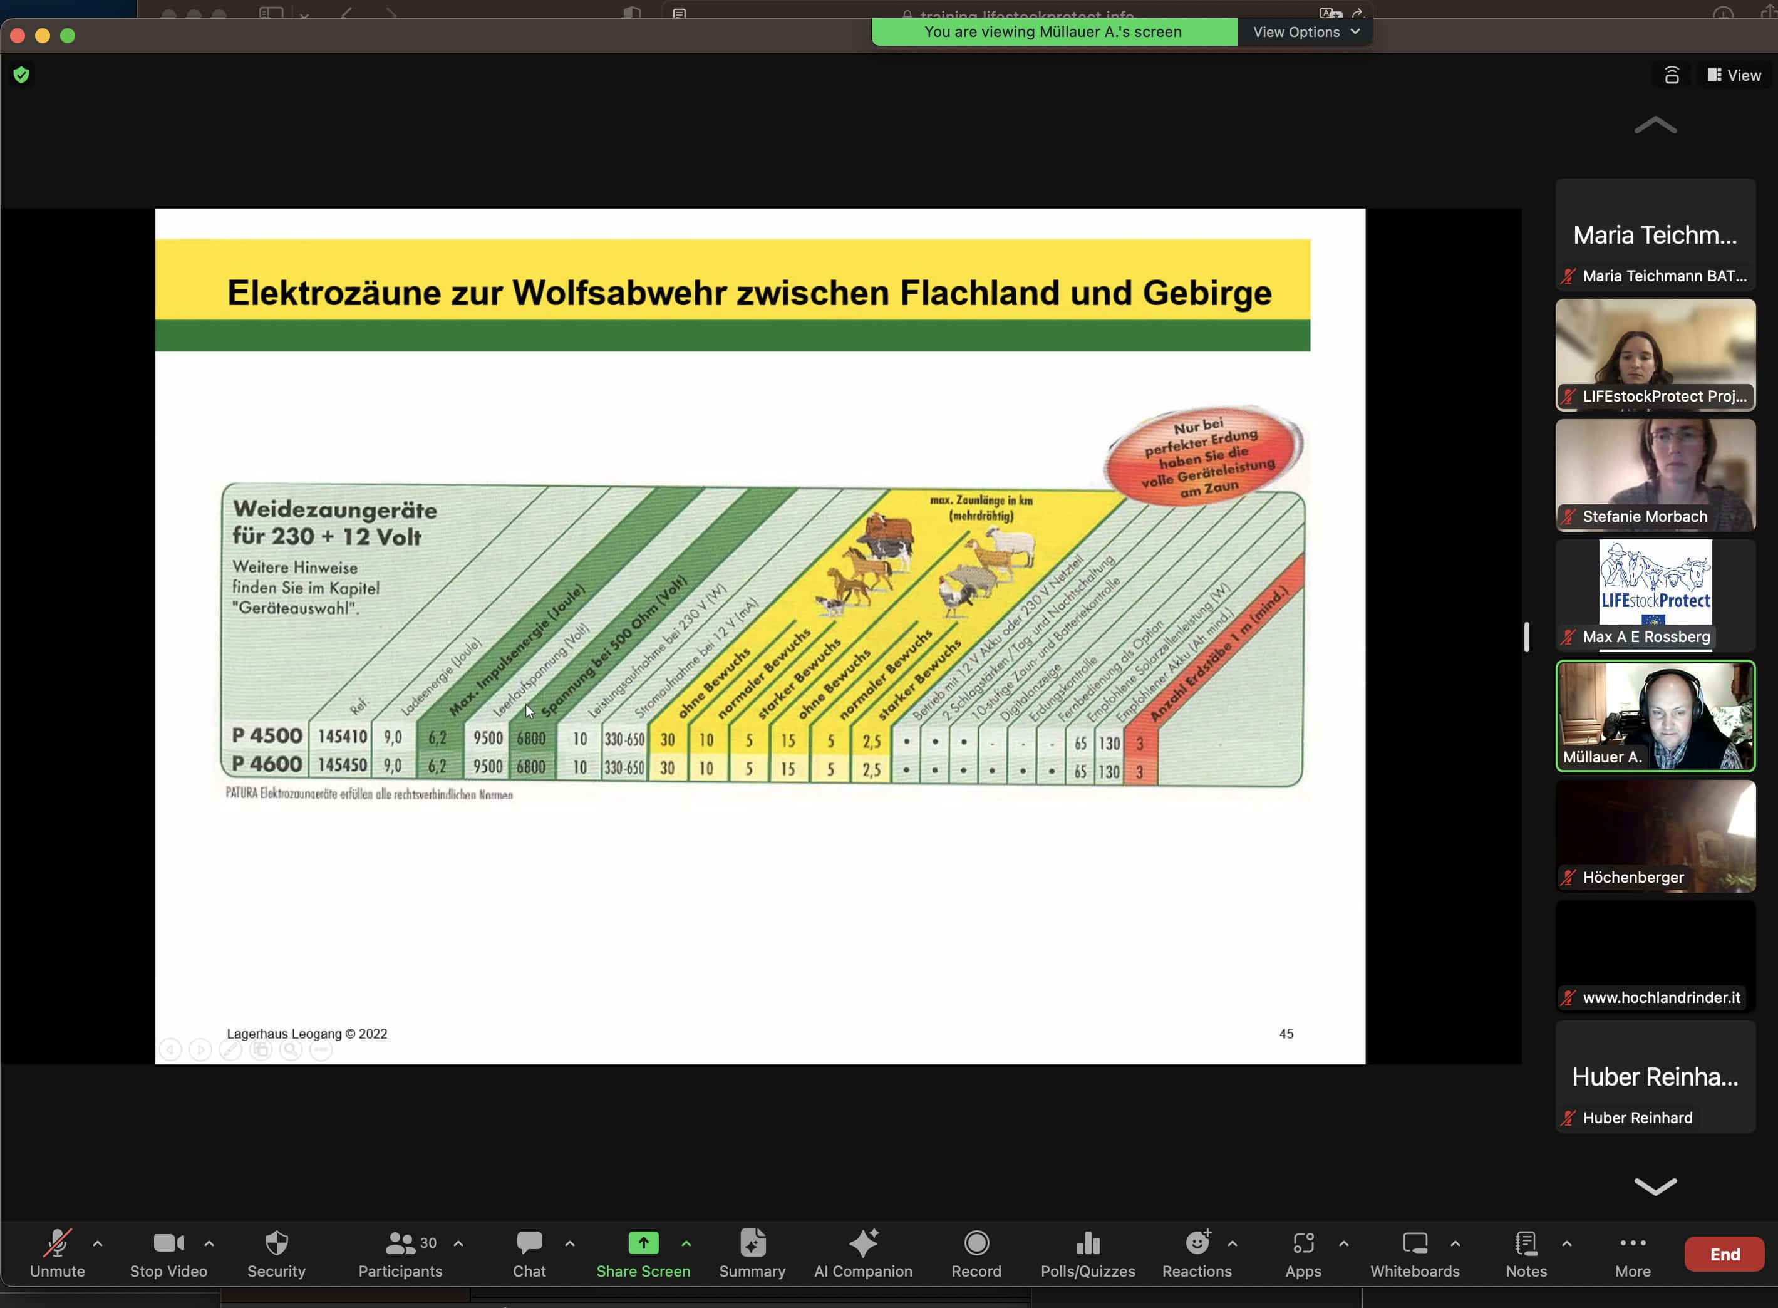Expand the View Options dropdown
This screenshot has height=1308, width=1778.
point(1305,32)
